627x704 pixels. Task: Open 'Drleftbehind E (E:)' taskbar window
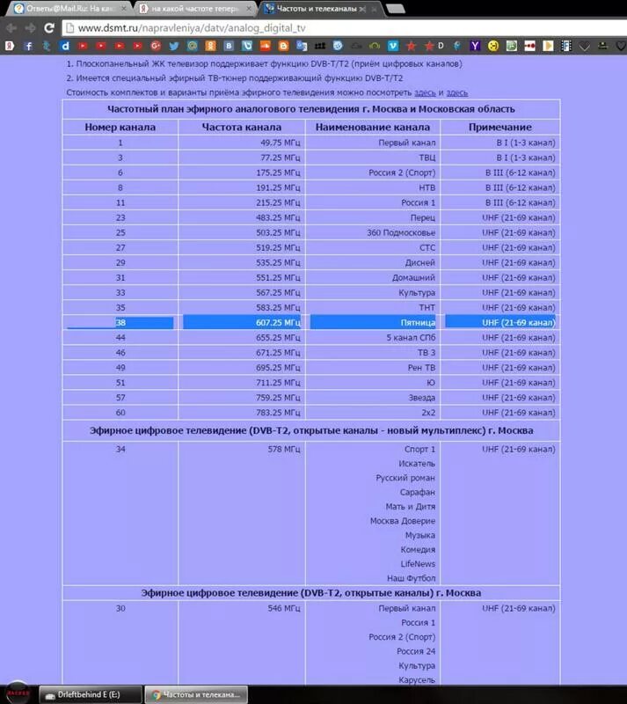[91, 694]
